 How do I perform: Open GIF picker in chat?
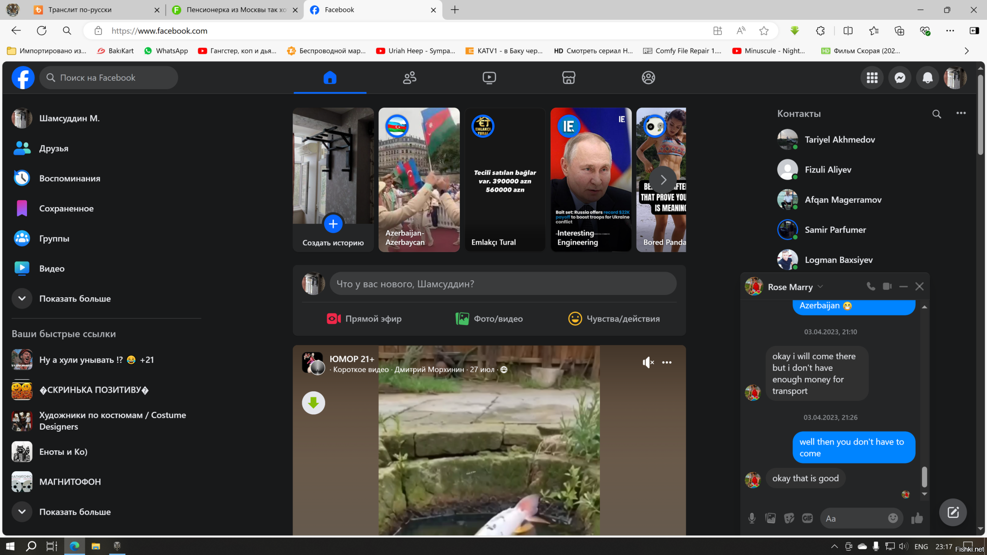click(807, 518)
